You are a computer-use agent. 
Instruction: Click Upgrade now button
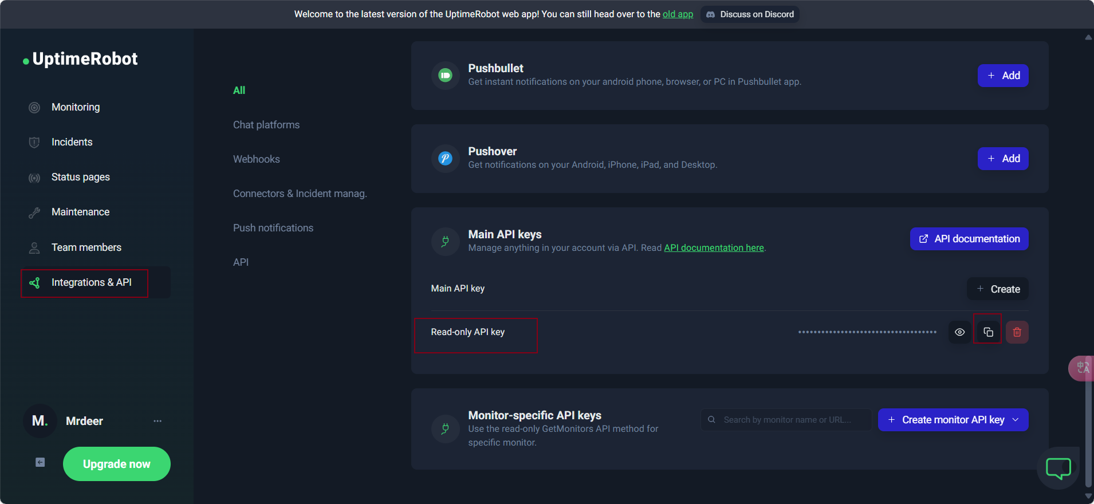click(117, 464)
